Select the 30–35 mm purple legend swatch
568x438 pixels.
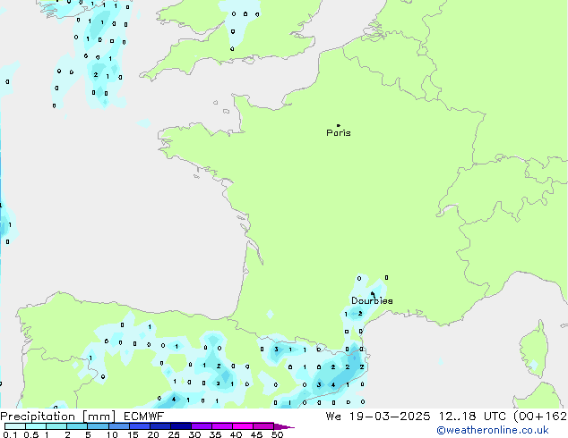pos(202,426)
